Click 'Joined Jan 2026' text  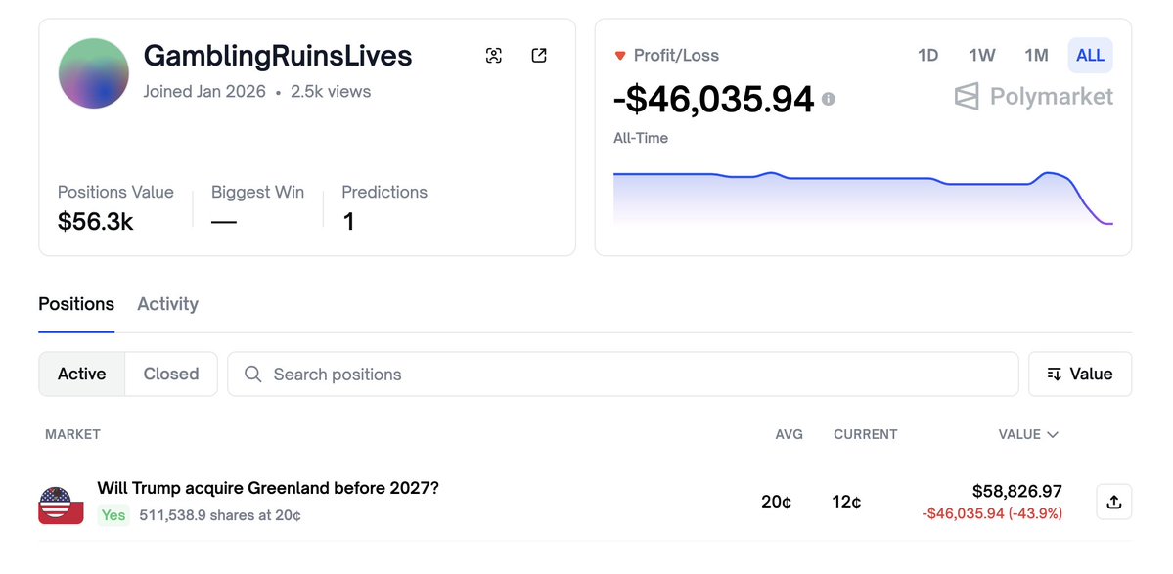pyautogui.click(x=204, y=92)
